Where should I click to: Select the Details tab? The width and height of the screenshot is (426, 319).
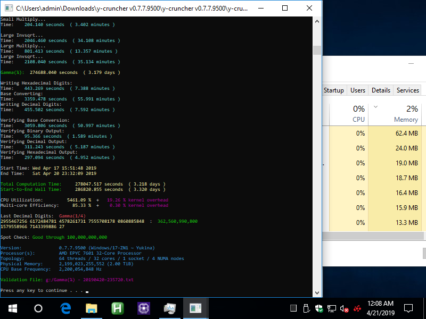[x=381, y=90]
